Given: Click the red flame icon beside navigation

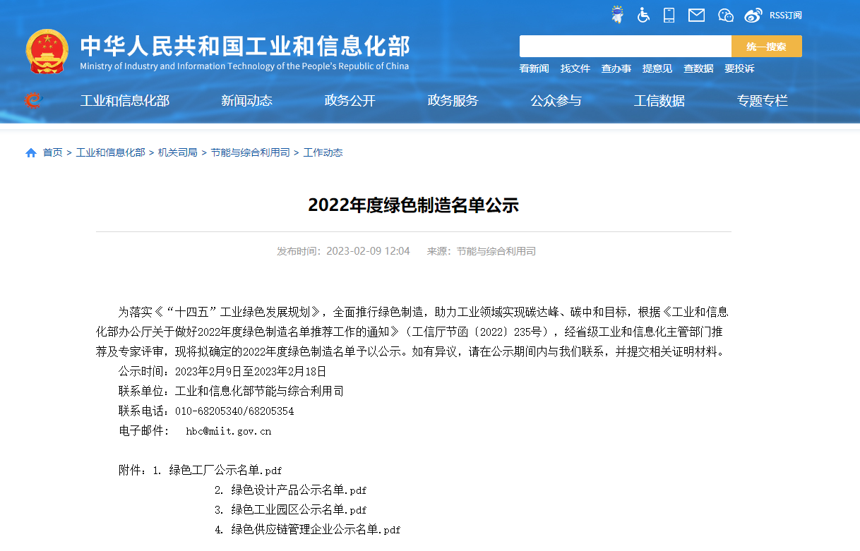Looking at the screenshot, I should [x=32, y=100].
